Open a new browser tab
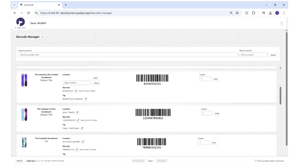 tap(66, 5)
